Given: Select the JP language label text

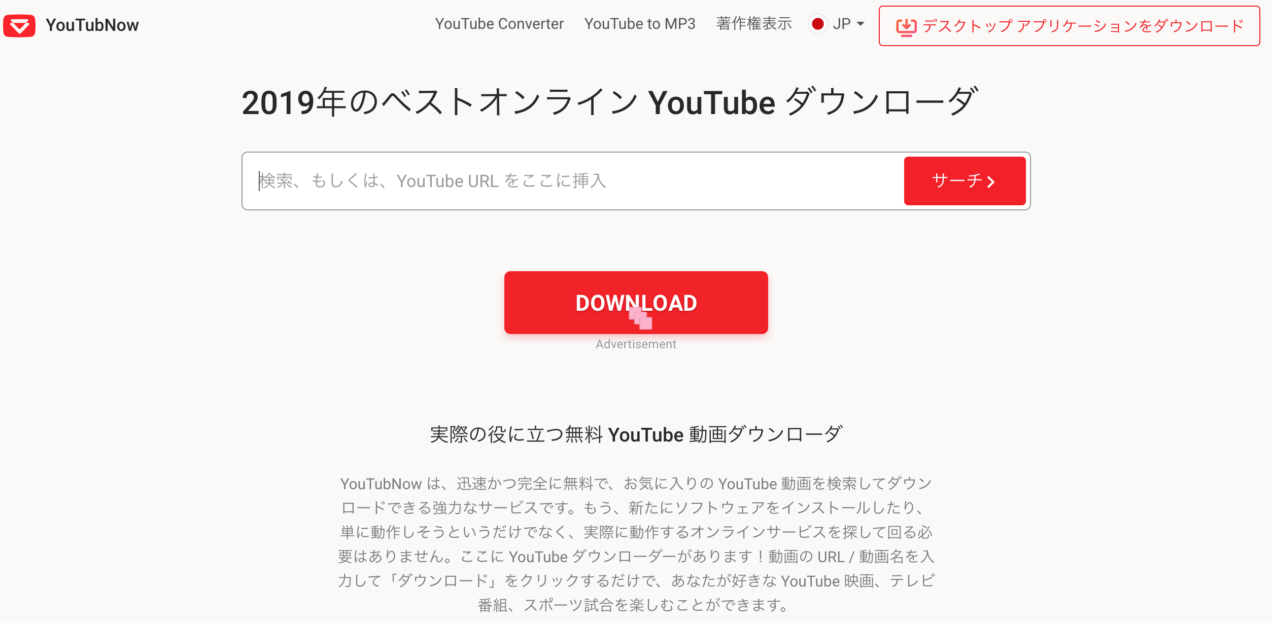Looking at the screenshot, I should coord(842,24).
